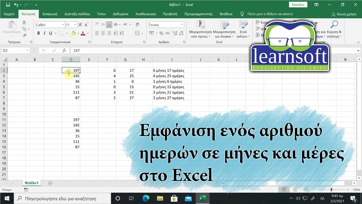Open the underline style dropdown arrow

tap(55, 33)
